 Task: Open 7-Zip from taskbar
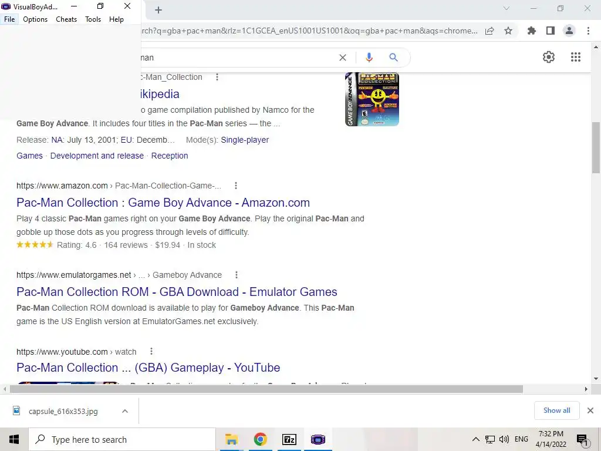click(289, 439)
